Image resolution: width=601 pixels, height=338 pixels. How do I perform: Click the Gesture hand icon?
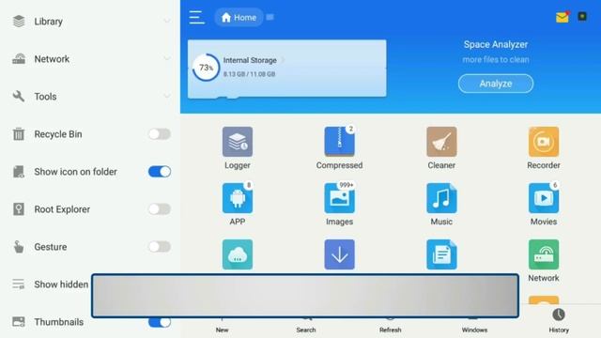(x=19, y=247)
